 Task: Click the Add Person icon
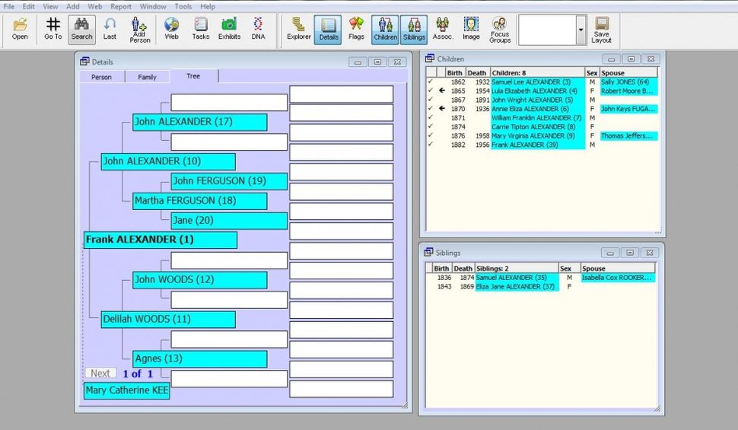click(139, 30)
